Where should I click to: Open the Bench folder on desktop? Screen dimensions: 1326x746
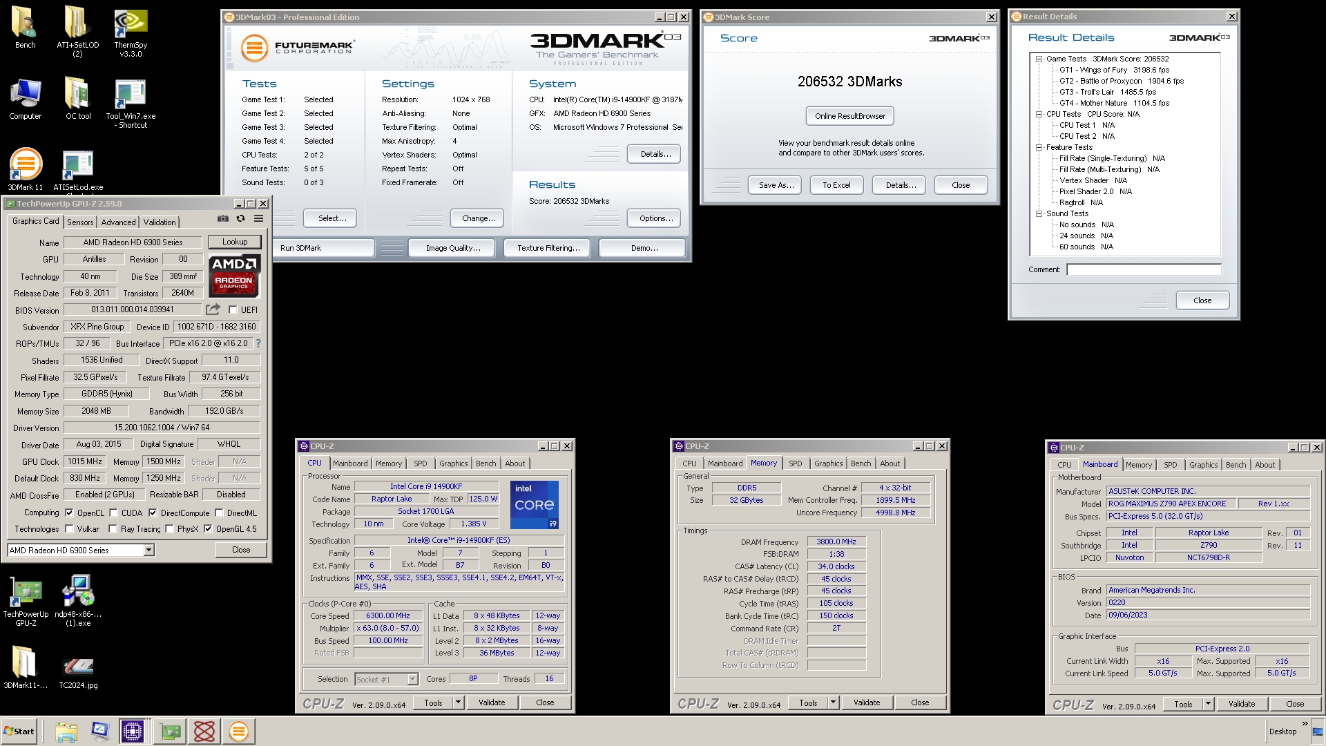(25, 28)
